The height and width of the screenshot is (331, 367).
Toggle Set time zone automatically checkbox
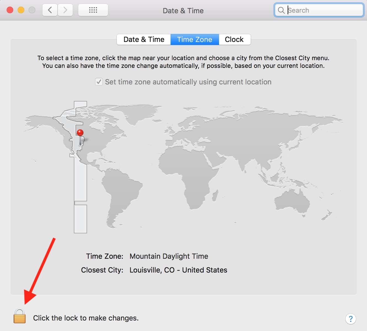(x=99, y=82)
